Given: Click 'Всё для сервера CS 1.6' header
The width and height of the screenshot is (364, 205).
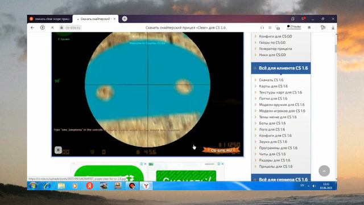Looking at the screenshot, I should [281, 178].
